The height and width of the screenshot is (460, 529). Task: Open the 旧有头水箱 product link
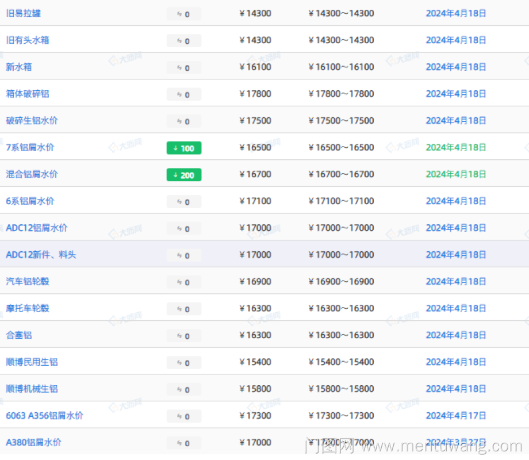click(28, 40)
